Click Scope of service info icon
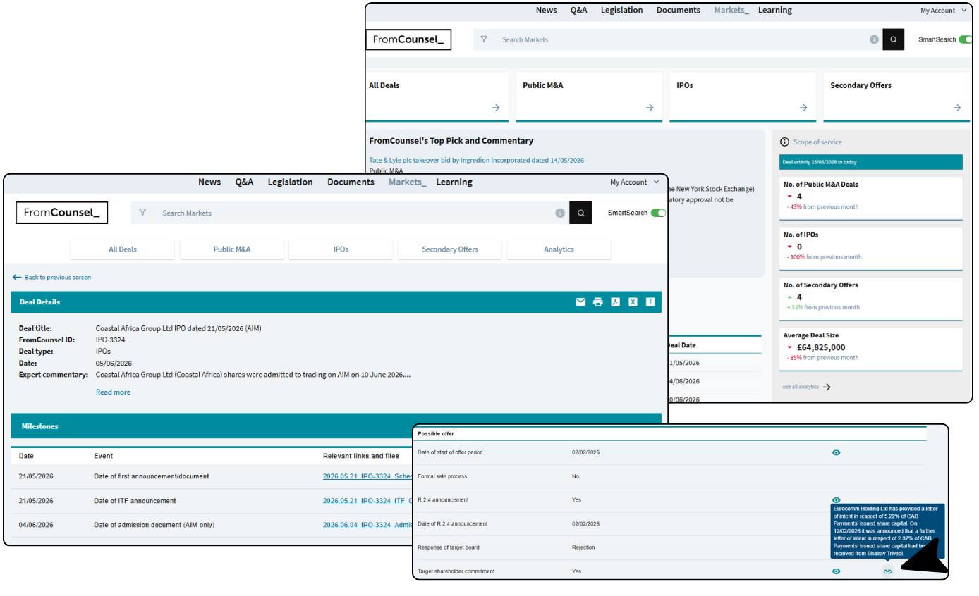This screenshot has width=979, height=596. click(784, 142)
